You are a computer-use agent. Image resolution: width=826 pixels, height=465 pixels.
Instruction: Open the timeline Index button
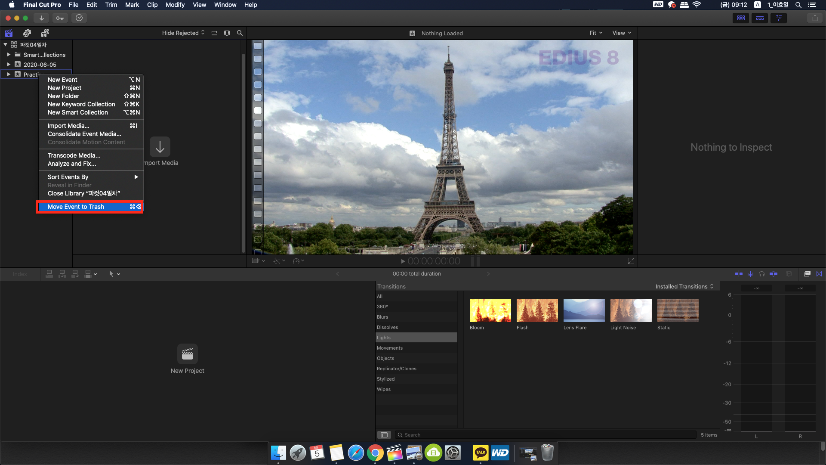(20, 274)
